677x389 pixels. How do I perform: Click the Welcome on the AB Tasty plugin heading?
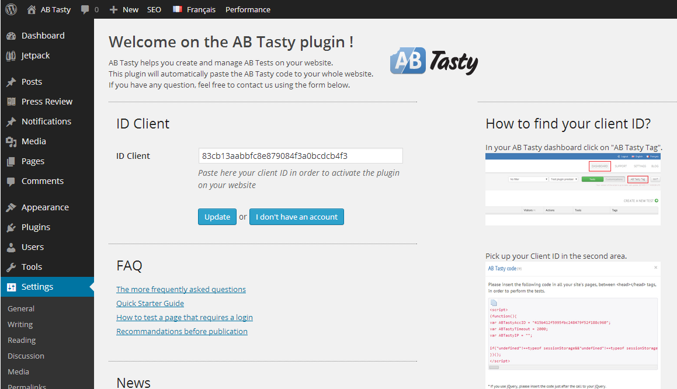pos(231,42)
